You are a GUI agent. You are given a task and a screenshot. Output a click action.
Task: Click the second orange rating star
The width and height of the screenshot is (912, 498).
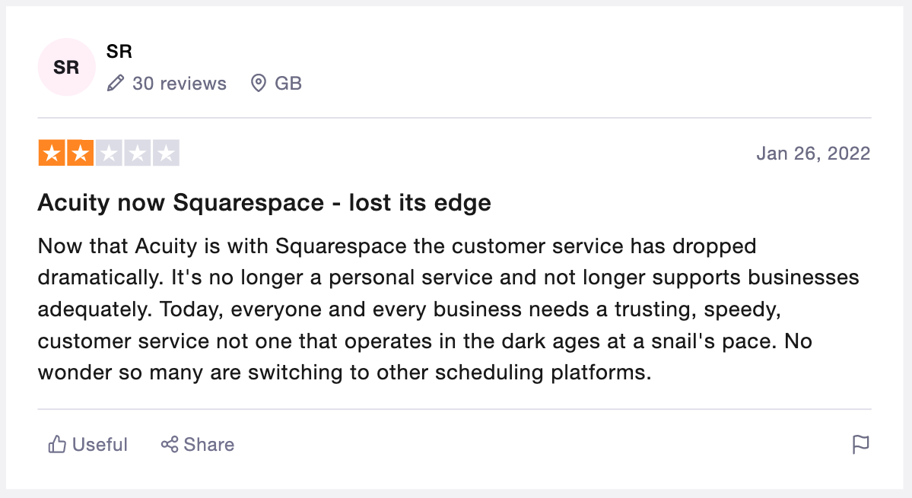tap(81, 154)
